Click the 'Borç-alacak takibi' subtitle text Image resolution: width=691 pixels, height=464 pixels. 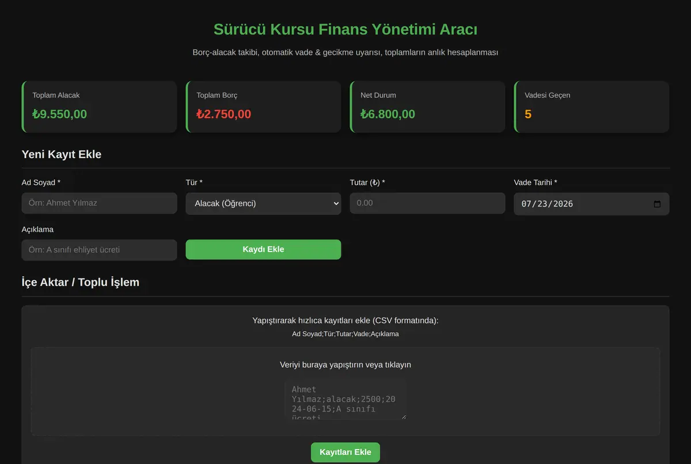[345, 52]
